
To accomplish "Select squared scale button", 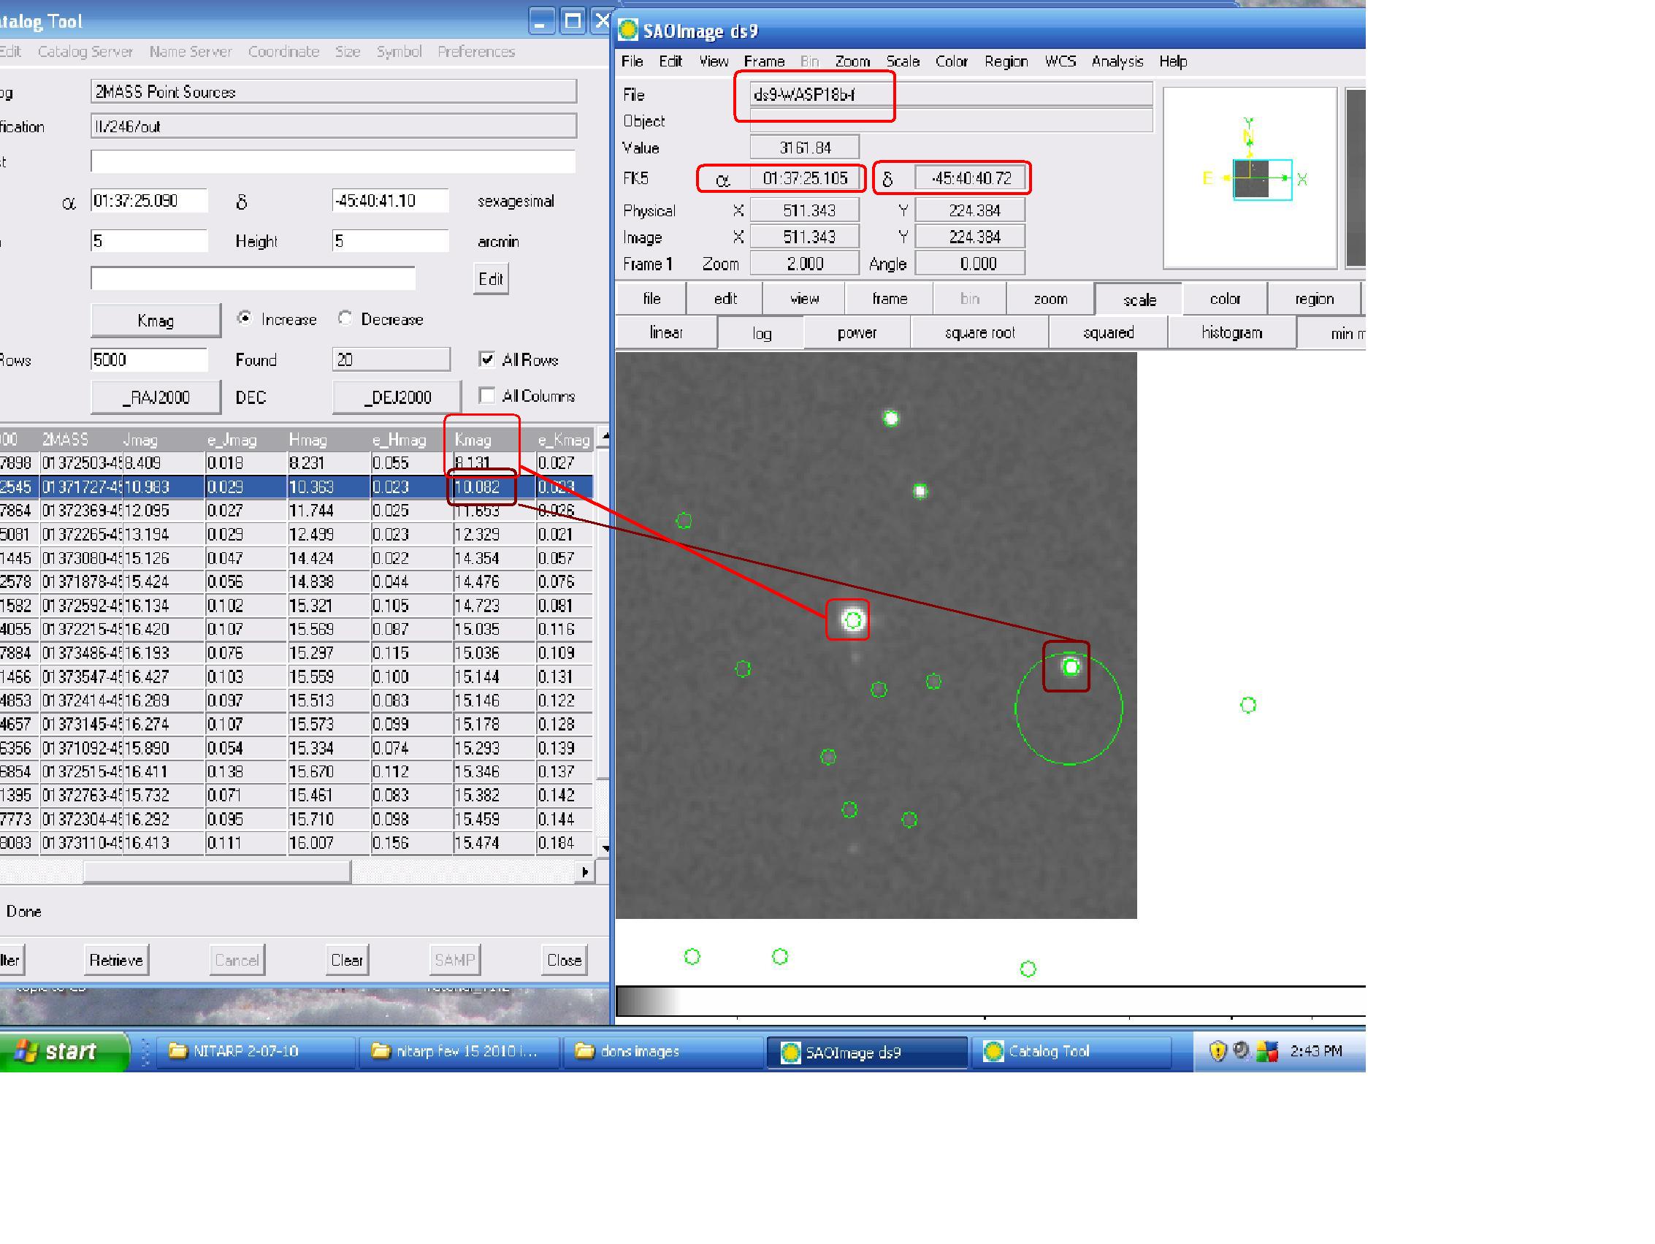I will 1108,332.
